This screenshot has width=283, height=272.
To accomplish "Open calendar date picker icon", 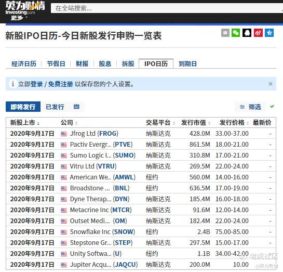I will point(76,107).
